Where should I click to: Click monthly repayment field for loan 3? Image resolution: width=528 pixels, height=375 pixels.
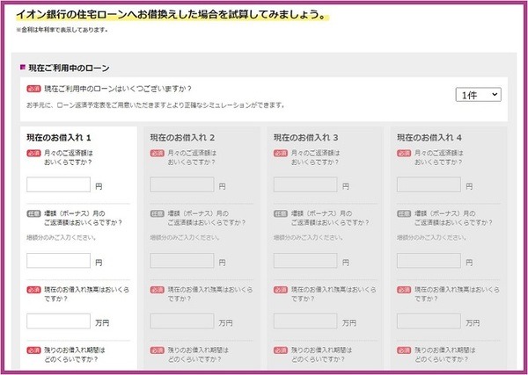pos(305,184)
